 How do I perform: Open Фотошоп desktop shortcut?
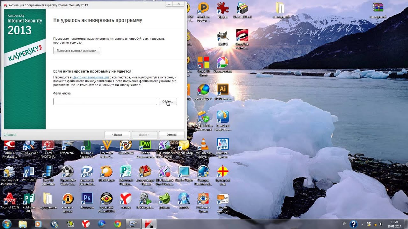click(87, 201)
